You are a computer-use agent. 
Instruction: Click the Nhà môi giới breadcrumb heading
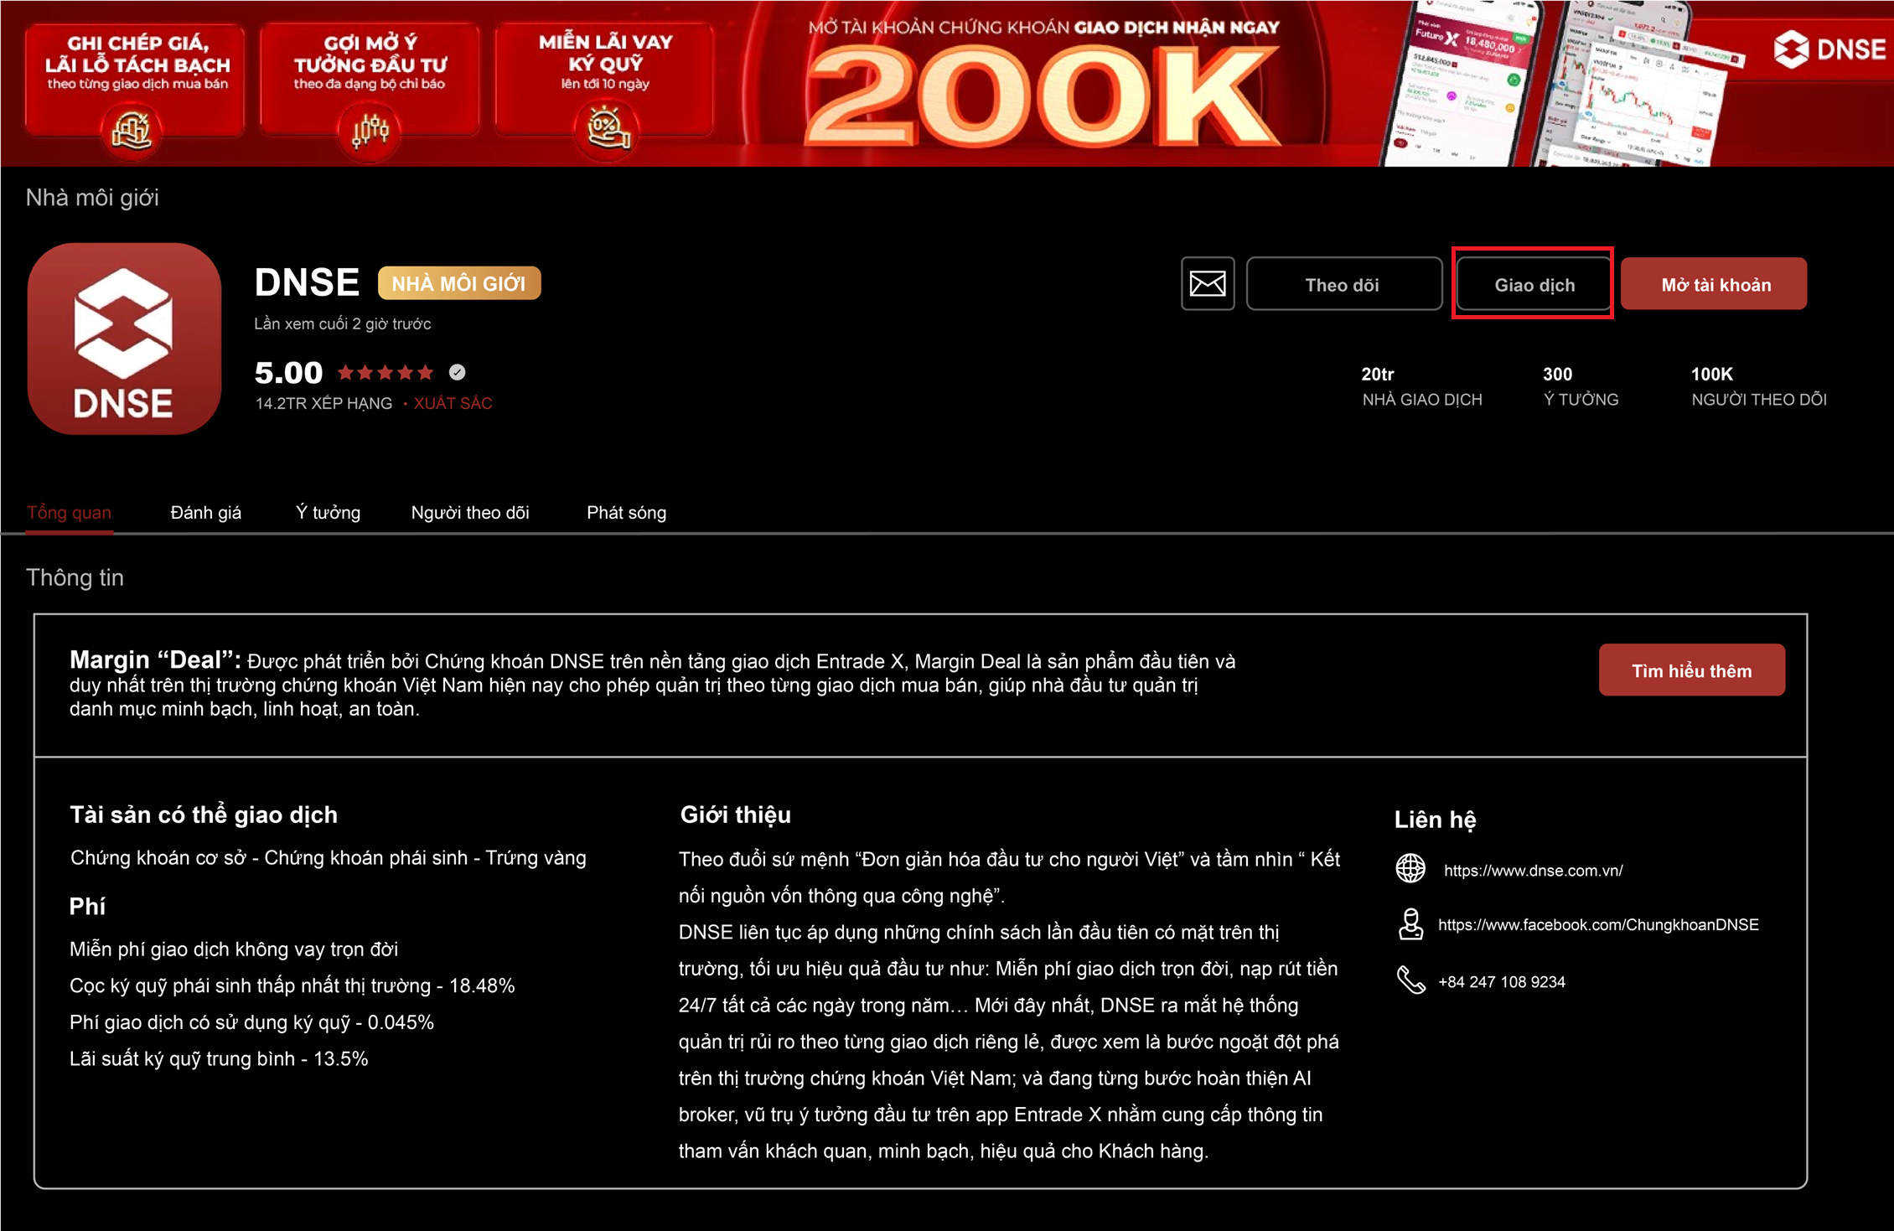[92, 198]
